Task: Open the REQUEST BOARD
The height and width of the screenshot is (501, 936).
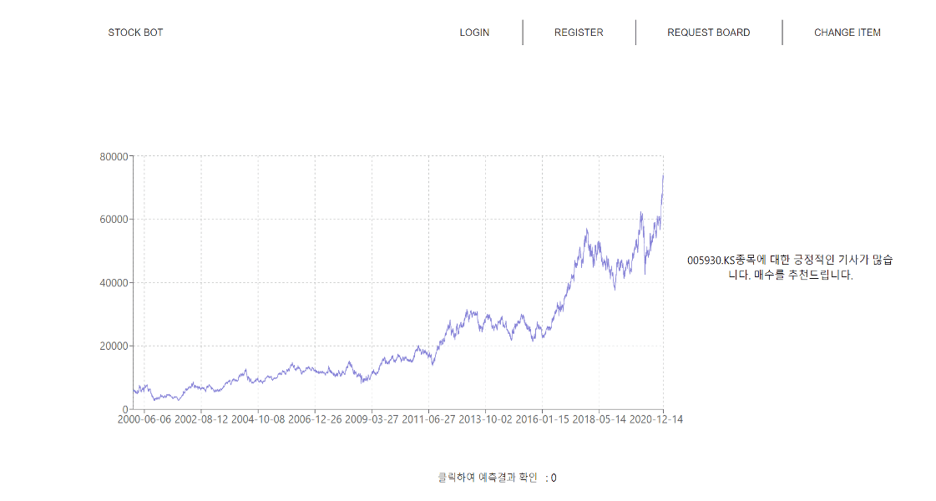Action: pyautogui.click(x=708, y=33)
